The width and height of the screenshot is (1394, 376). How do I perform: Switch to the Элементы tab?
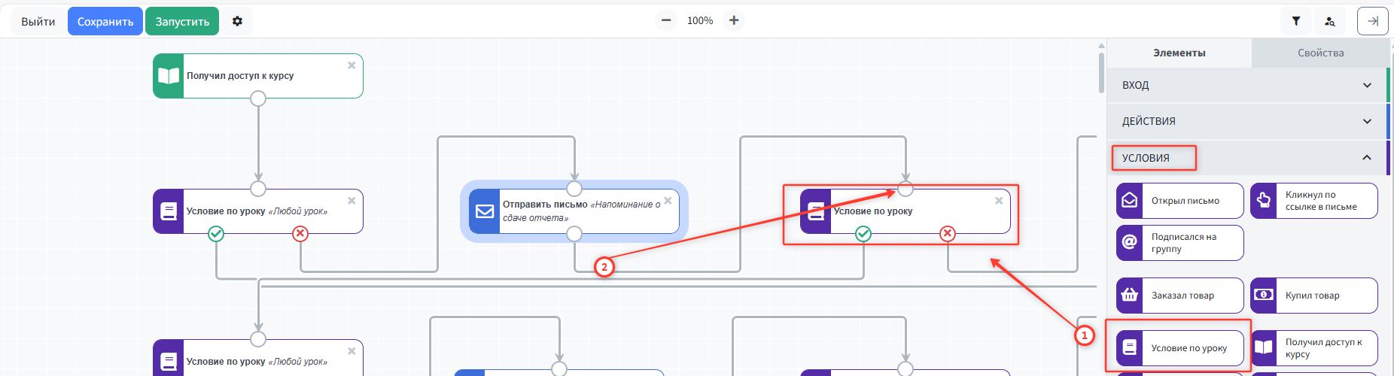(1179, 53)
